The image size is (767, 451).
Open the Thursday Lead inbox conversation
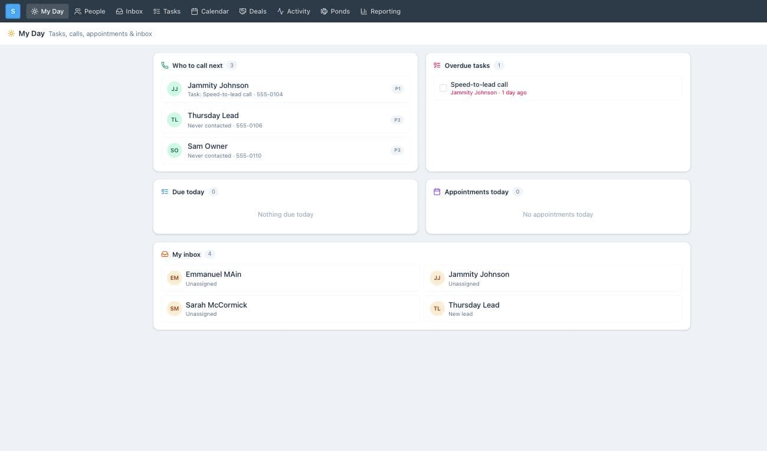click(x=553, y=309)
